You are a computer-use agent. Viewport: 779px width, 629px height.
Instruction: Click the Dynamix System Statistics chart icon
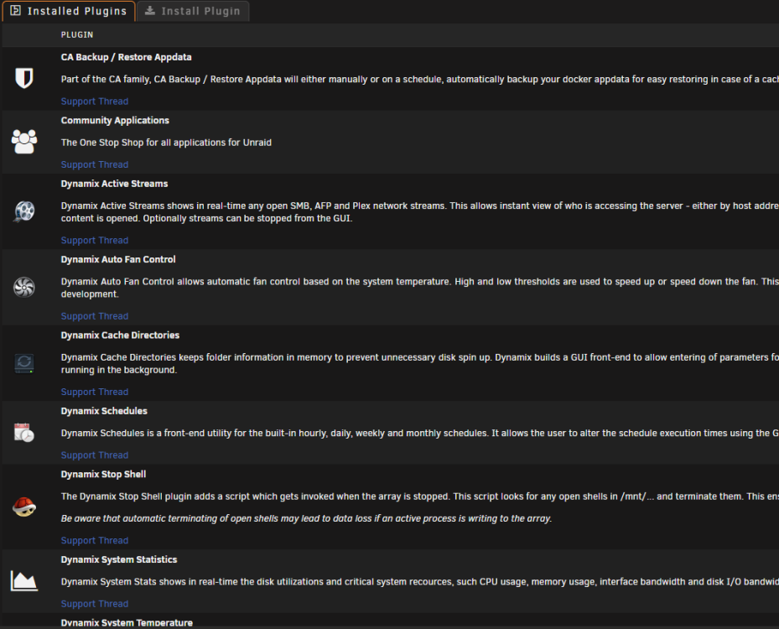click(x=23, y=581)
